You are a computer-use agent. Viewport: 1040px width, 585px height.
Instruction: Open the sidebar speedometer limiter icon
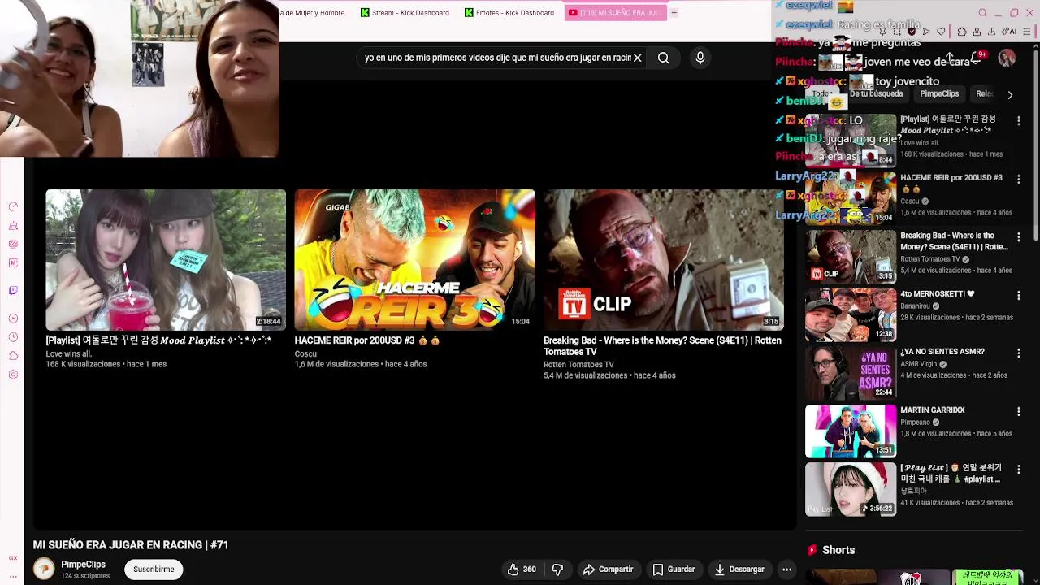(x=13, y=206)
